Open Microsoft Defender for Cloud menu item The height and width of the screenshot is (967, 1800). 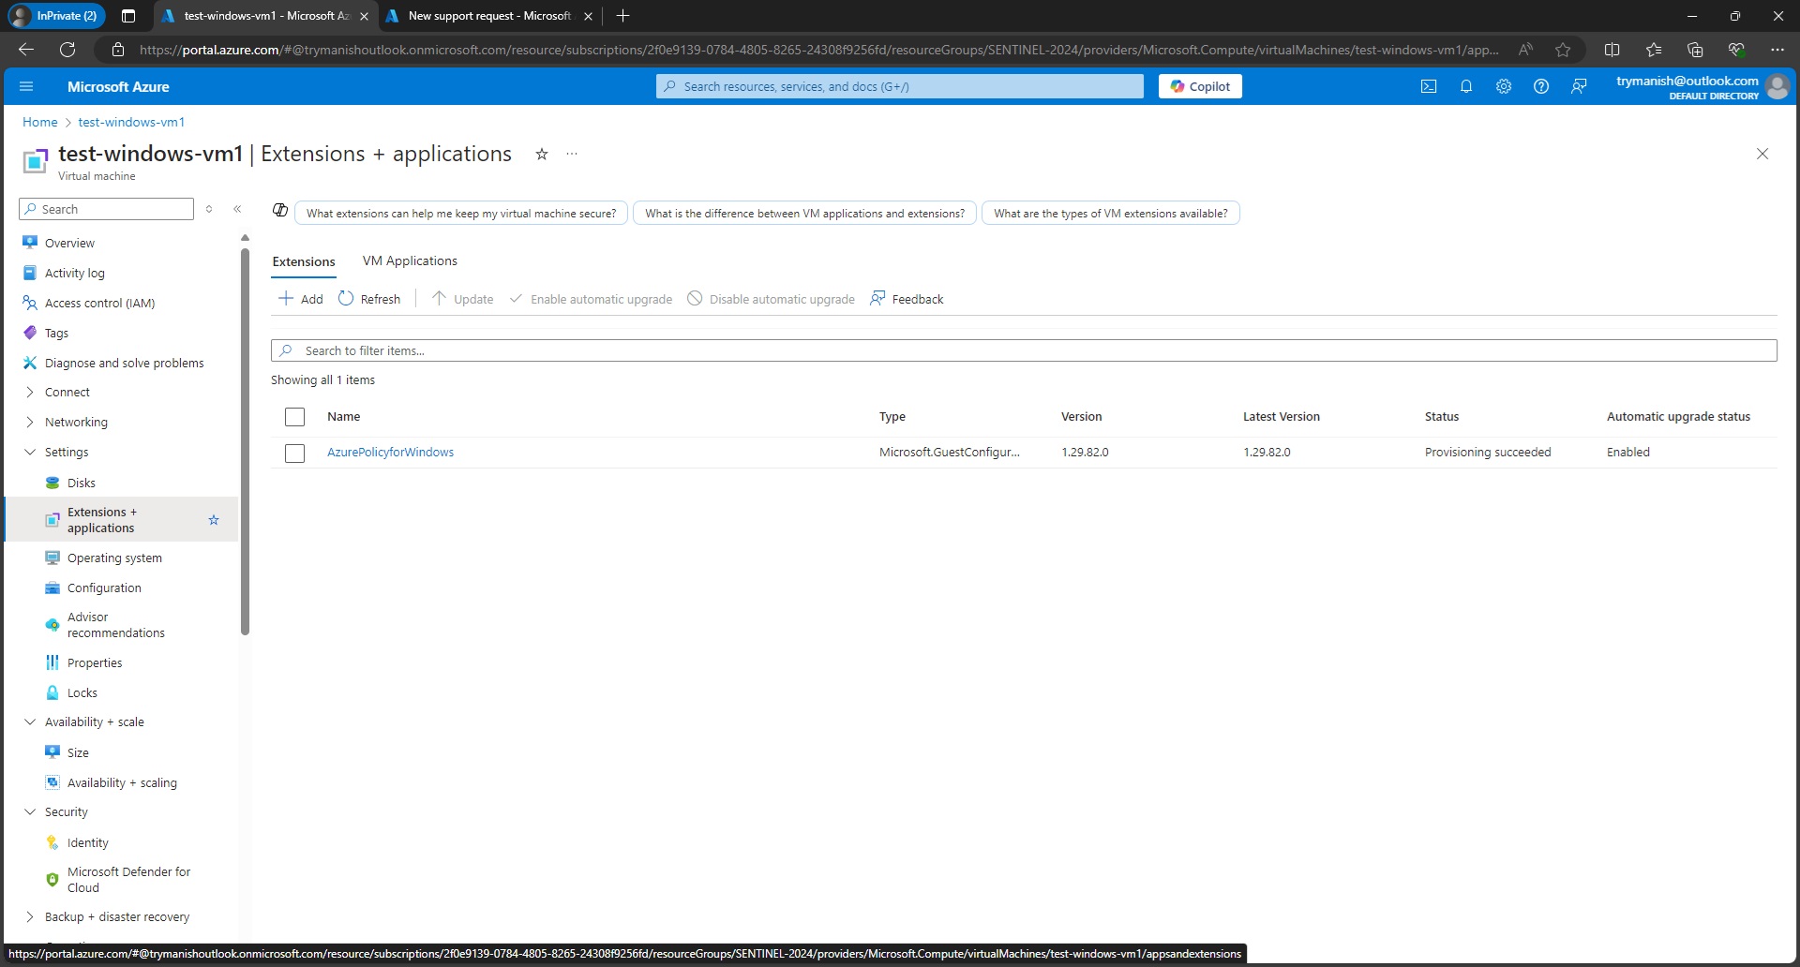pyautogui.click(x=128, y=881)
